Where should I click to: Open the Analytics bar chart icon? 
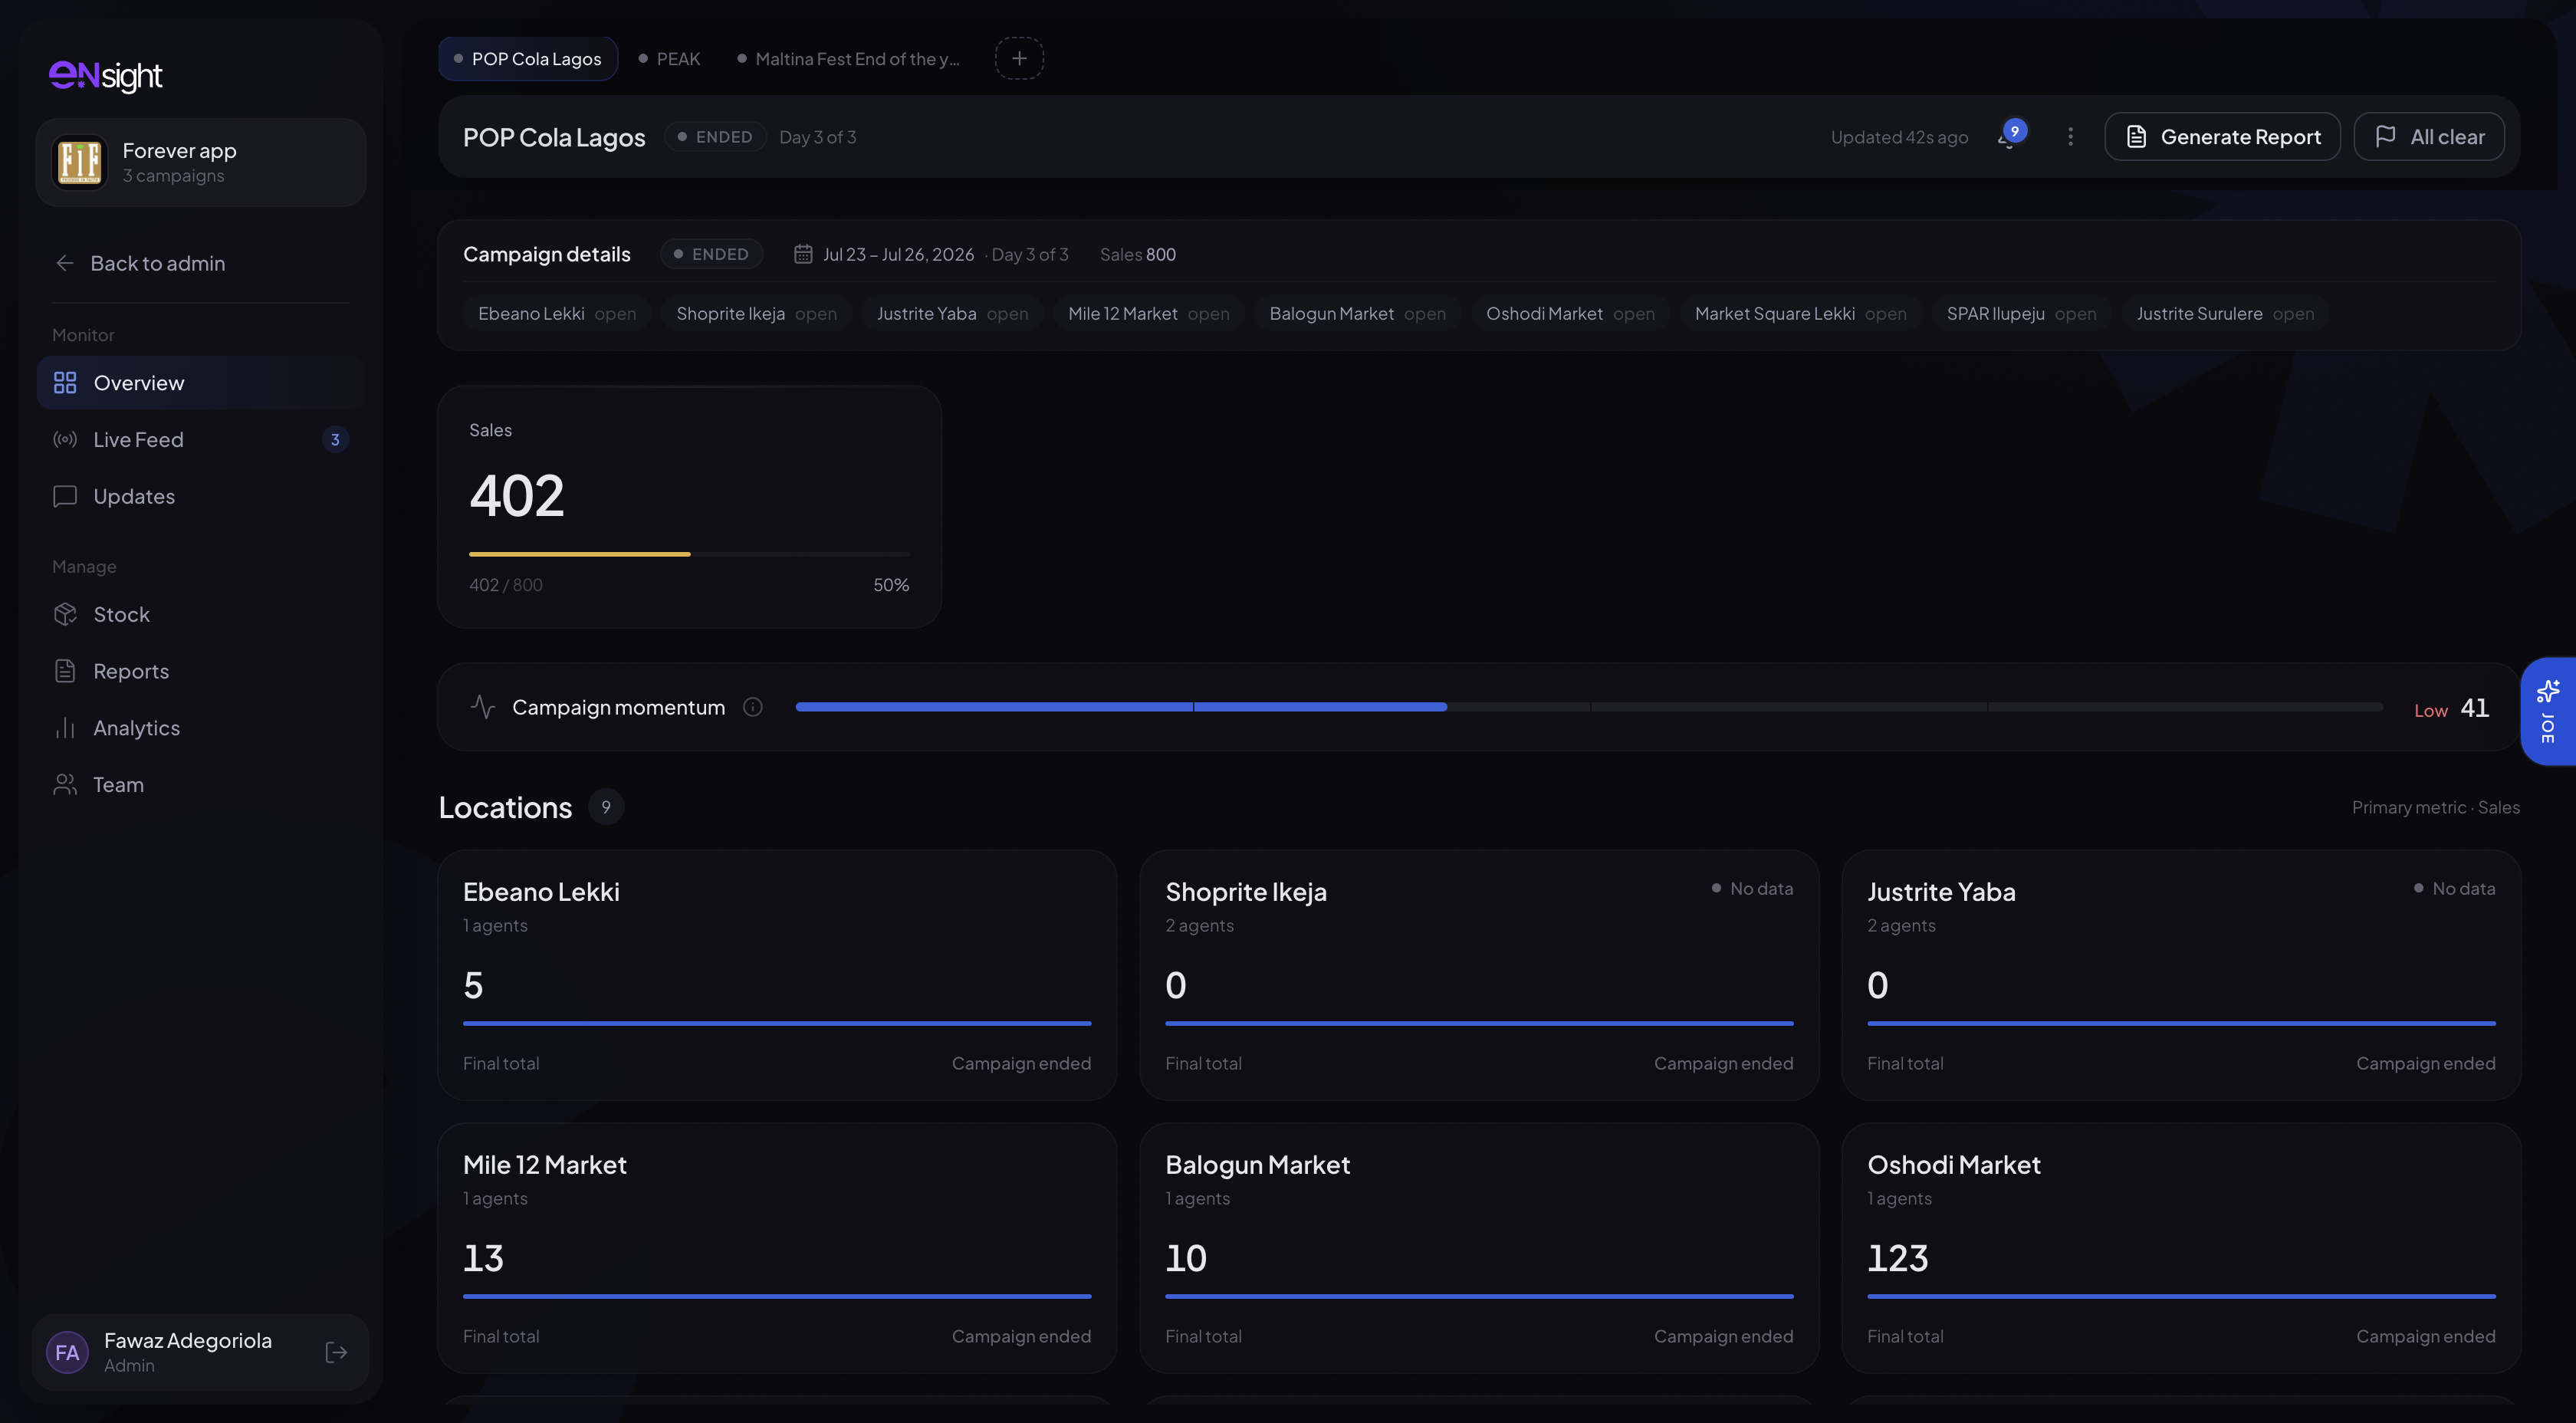[x=65, y=729]
